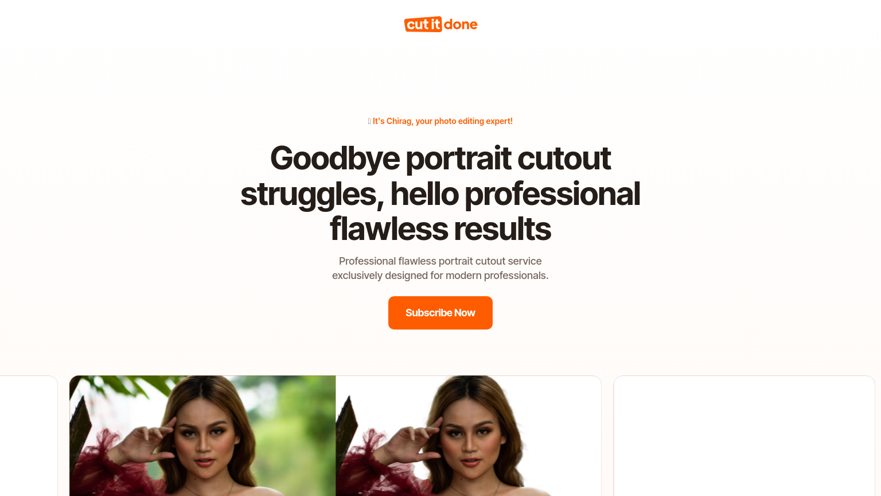Click the "done" word in logo
The width and height of the screenshot is (881, 496).
point(461,24)
